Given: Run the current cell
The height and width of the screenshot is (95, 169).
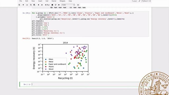Looking at the screenshot, I should tap(48, 5).
